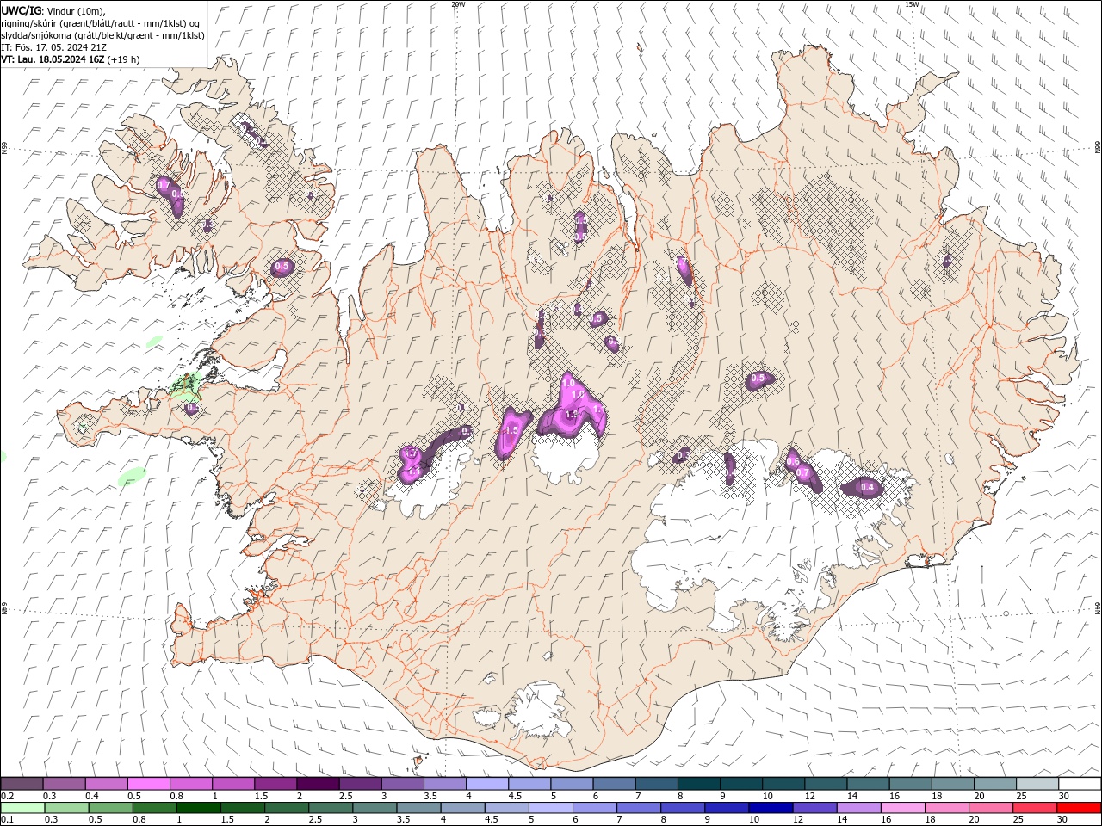Click the '15W' longitude label
Image resolution: width=1102 pixels, height=826 pixels.
click(912, 4)
